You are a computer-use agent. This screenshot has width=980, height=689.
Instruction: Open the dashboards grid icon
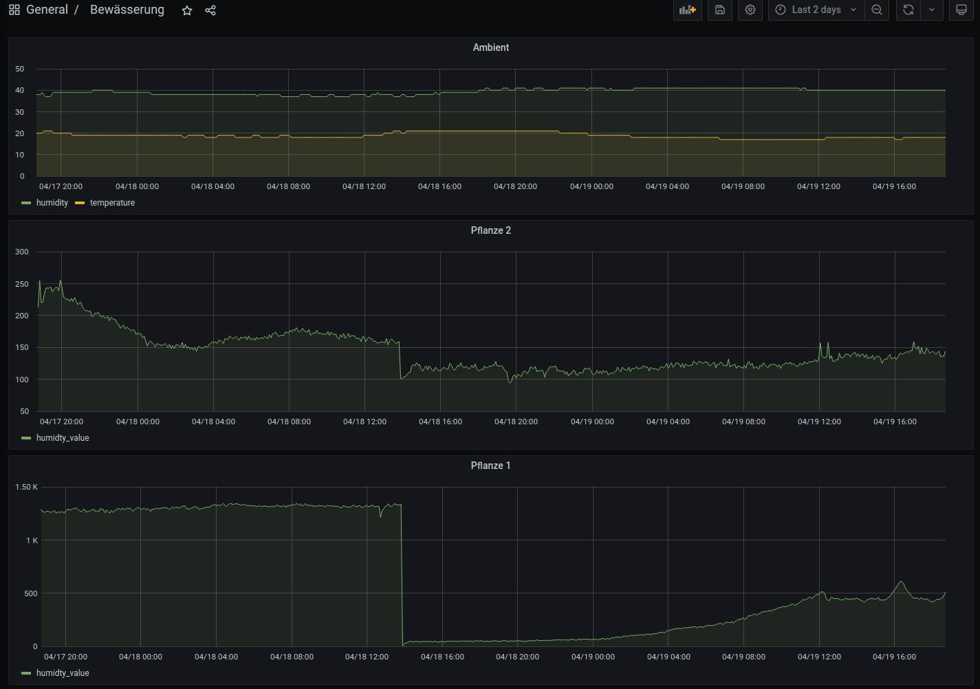(x=14, y=10)
